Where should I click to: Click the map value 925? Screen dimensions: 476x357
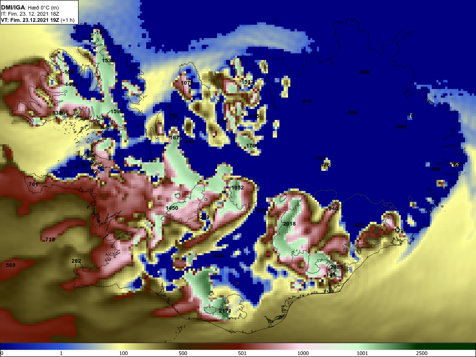pyautogui.click(x=456, y=165)
